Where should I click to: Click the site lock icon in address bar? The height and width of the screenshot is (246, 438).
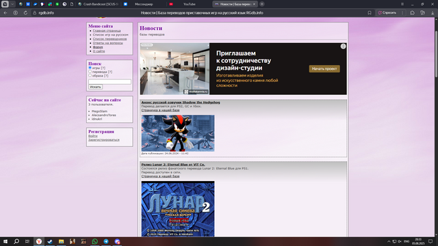click(x=35, y=13)
